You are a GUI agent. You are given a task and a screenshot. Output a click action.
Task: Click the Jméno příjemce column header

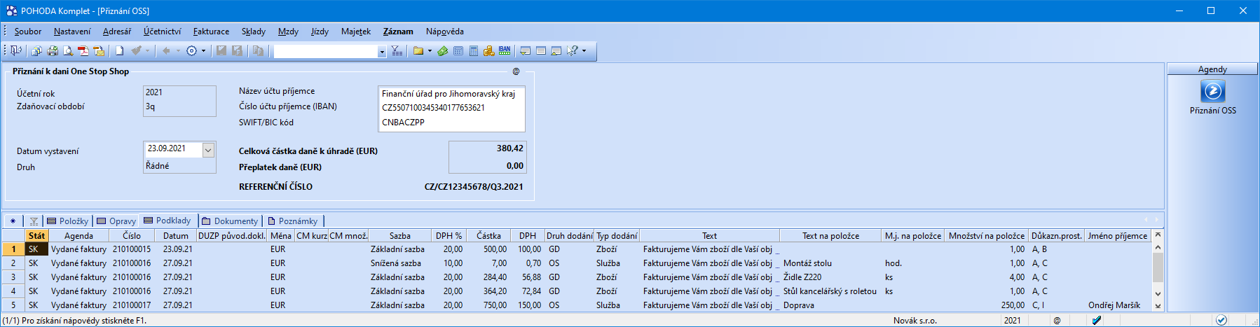pos(1118,236)
